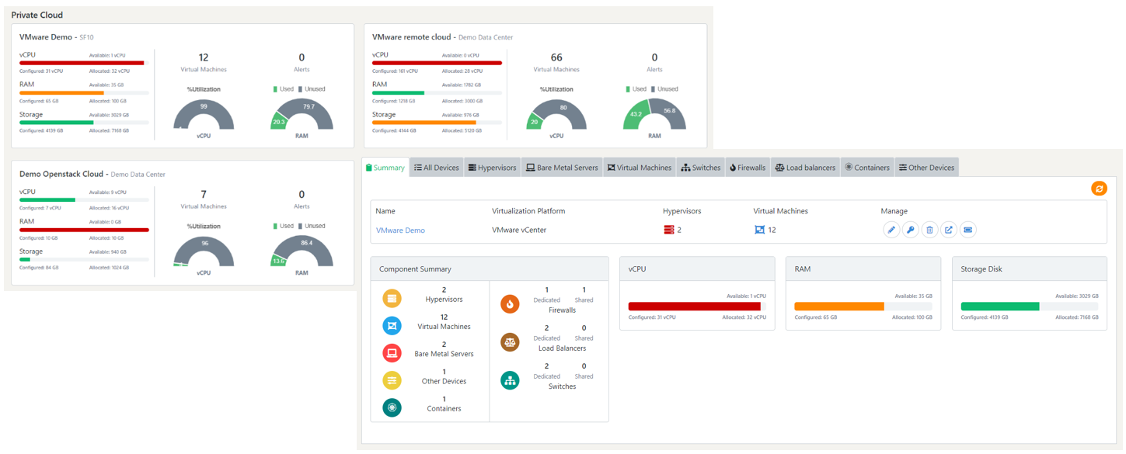Open the Load balancers tab

point(805,168)
